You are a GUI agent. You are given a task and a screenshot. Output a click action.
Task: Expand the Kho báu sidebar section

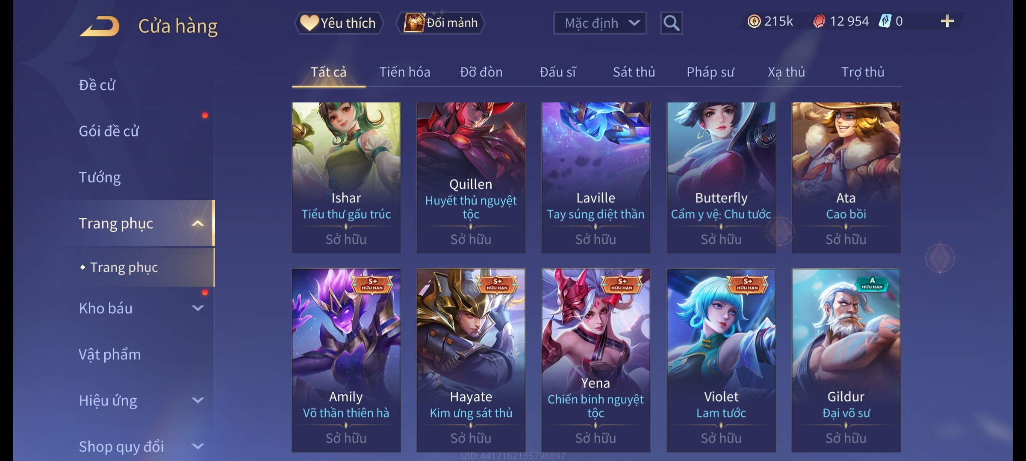[198, 308]
